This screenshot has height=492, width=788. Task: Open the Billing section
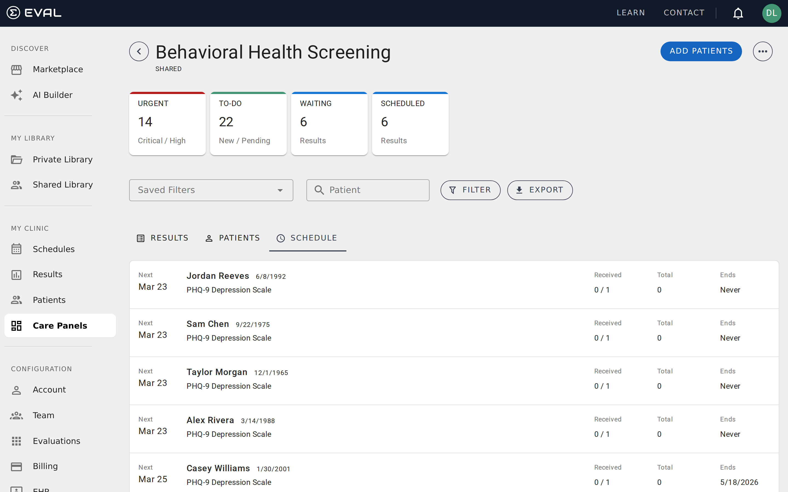[x=45, y=466]
